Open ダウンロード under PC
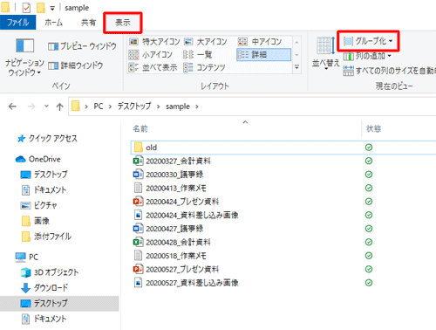436x330 pixels. click(44, 288)
